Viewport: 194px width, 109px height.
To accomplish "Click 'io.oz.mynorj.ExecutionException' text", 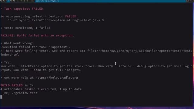I will pyautogui.click(x=36, y=20).
